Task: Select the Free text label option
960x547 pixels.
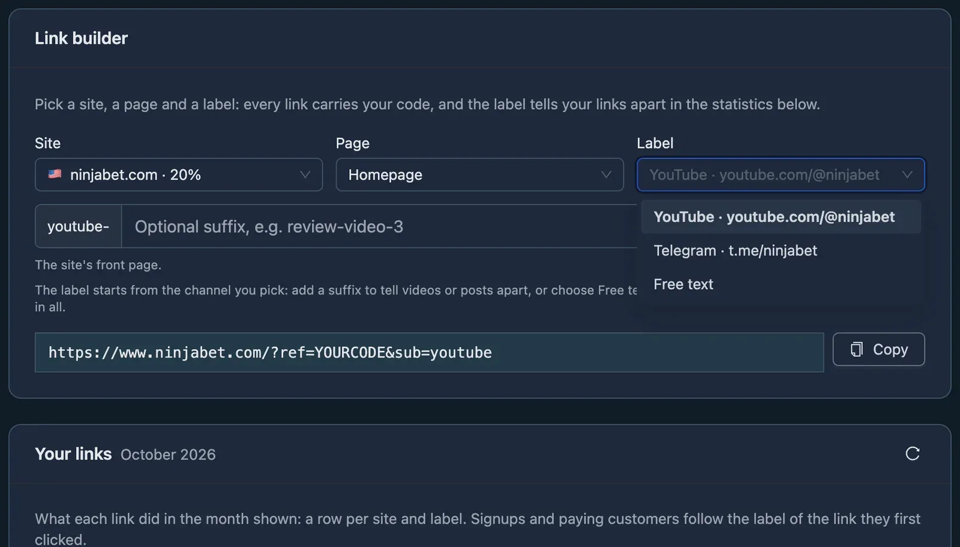Action: pos(781,284)
